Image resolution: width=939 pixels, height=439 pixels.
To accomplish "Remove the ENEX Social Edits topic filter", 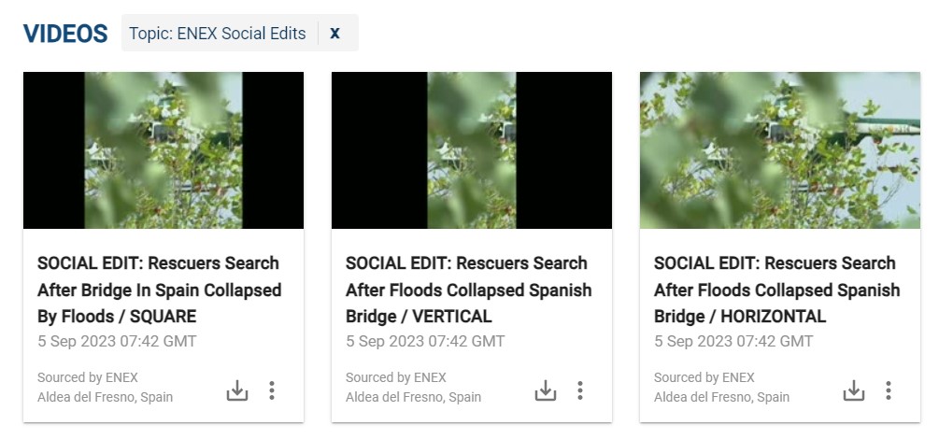I will (x=334, y=33).
